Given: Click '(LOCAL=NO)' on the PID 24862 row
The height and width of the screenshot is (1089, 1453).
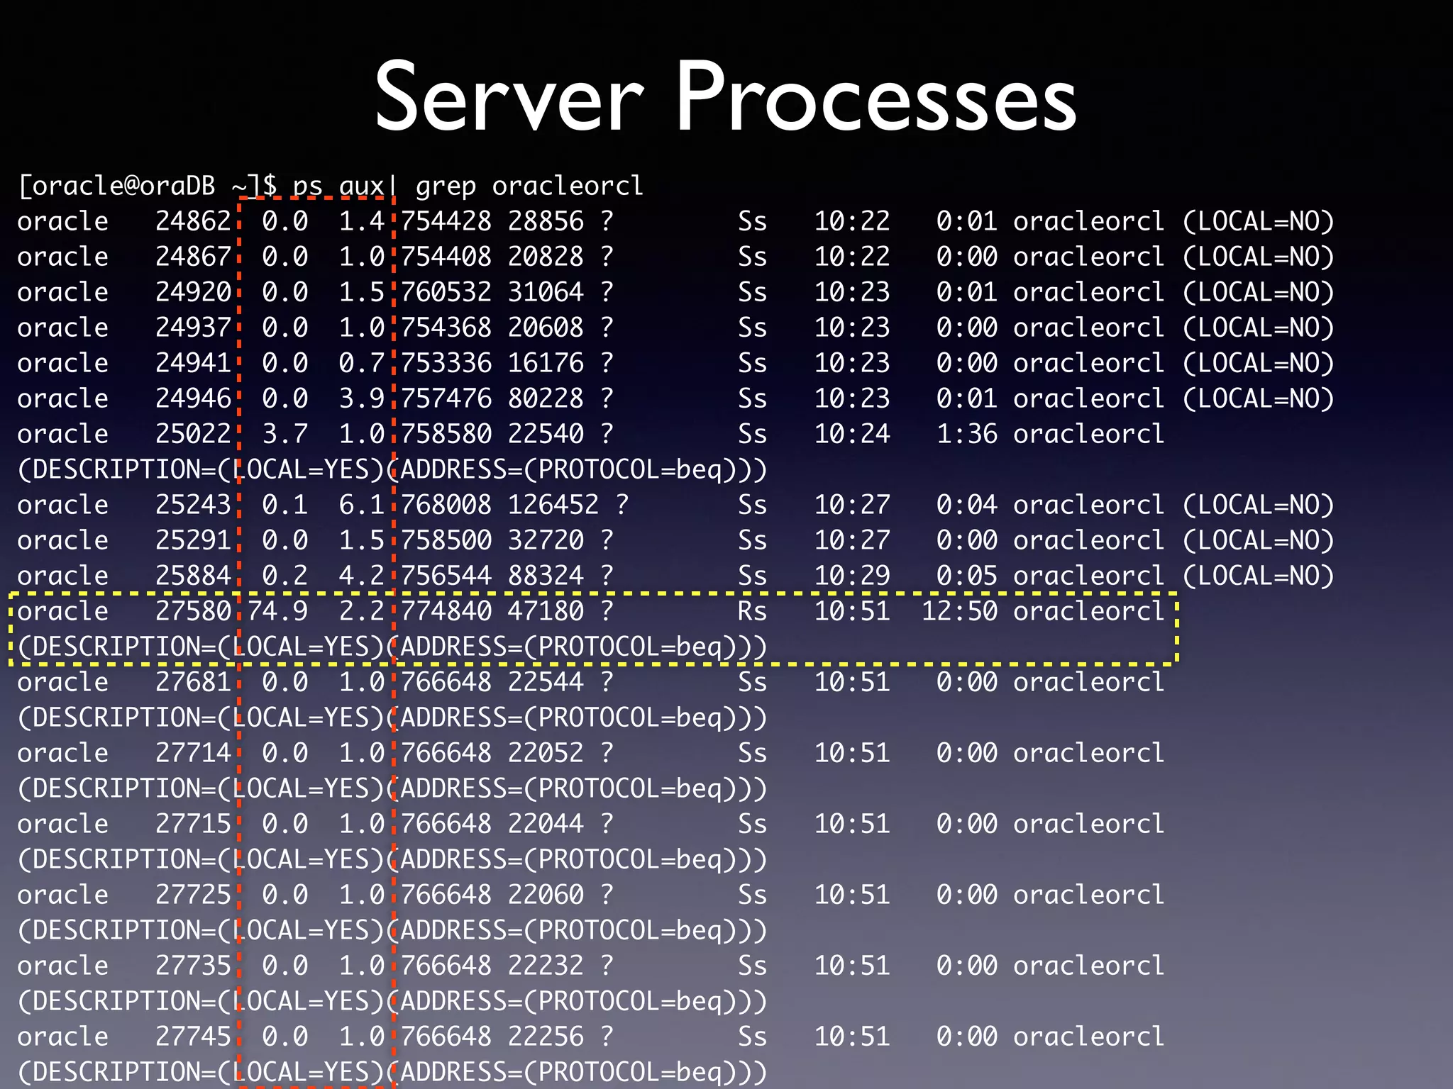Looking at the screenshot, I should pyautogui.click(x=1258, y=221).
